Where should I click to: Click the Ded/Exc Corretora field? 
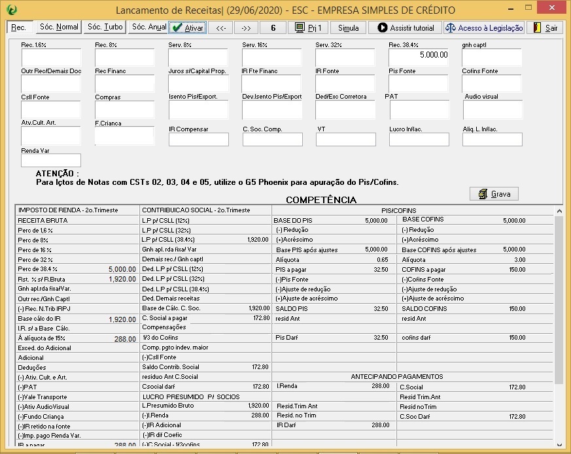345,110
